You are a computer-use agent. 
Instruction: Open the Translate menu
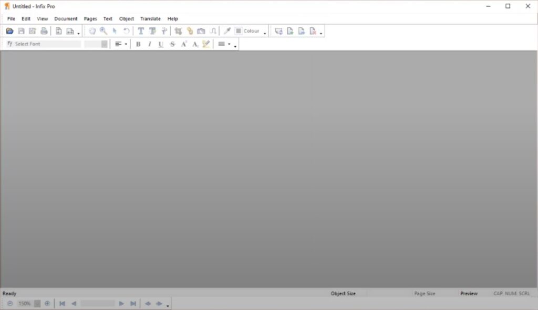coord(150,19)
